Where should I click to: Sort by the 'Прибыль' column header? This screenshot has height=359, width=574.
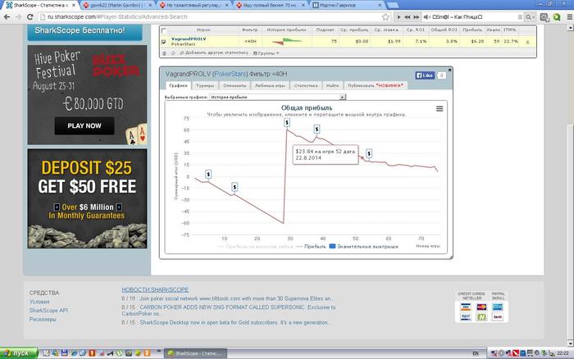471,30
